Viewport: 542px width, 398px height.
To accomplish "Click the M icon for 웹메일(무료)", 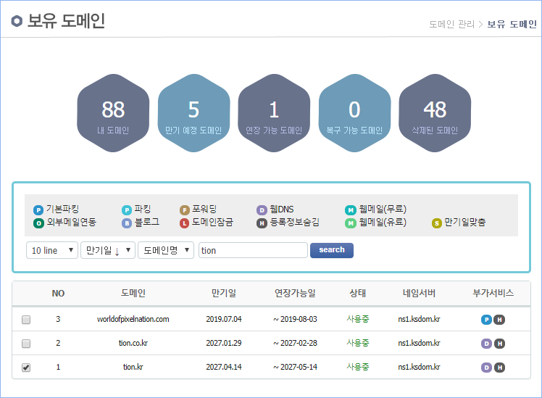I will tap(351, 210).
